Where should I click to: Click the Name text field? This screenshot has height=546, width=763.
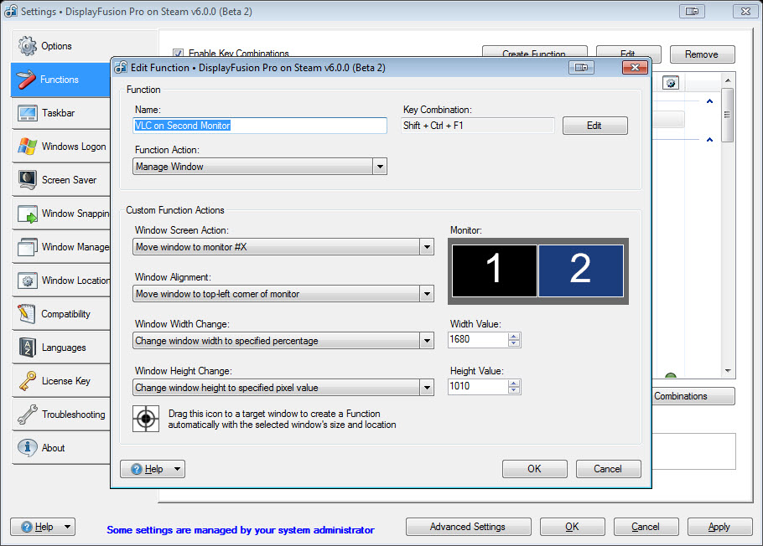click(x=260, y=126)
